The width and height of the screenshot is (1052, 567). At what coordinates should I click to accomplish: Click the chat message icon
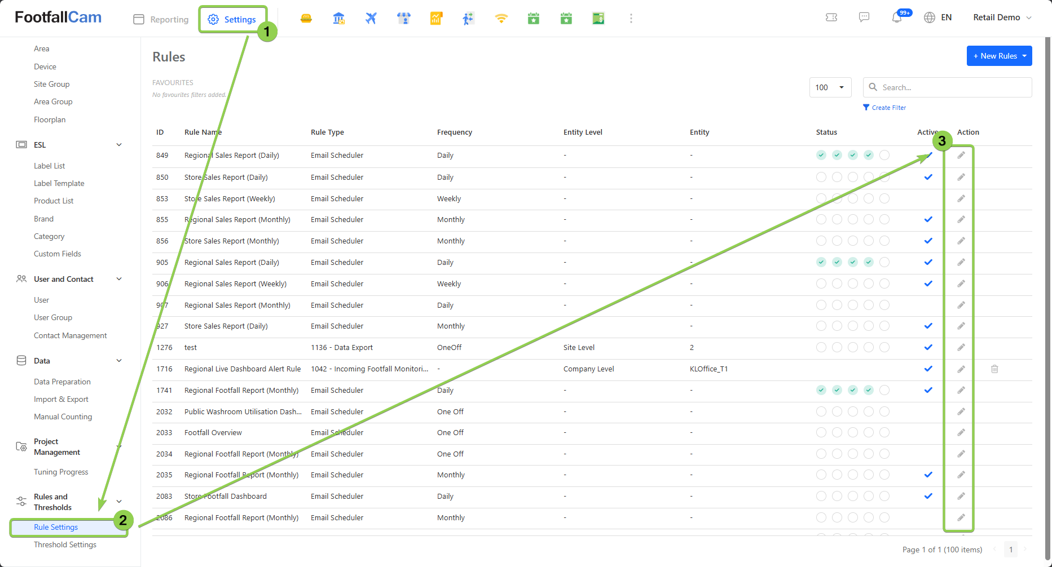(864, 17)
